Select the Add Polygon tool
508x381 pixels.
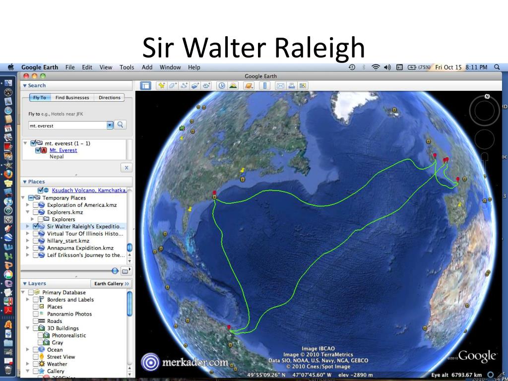(x=173, y=85)
